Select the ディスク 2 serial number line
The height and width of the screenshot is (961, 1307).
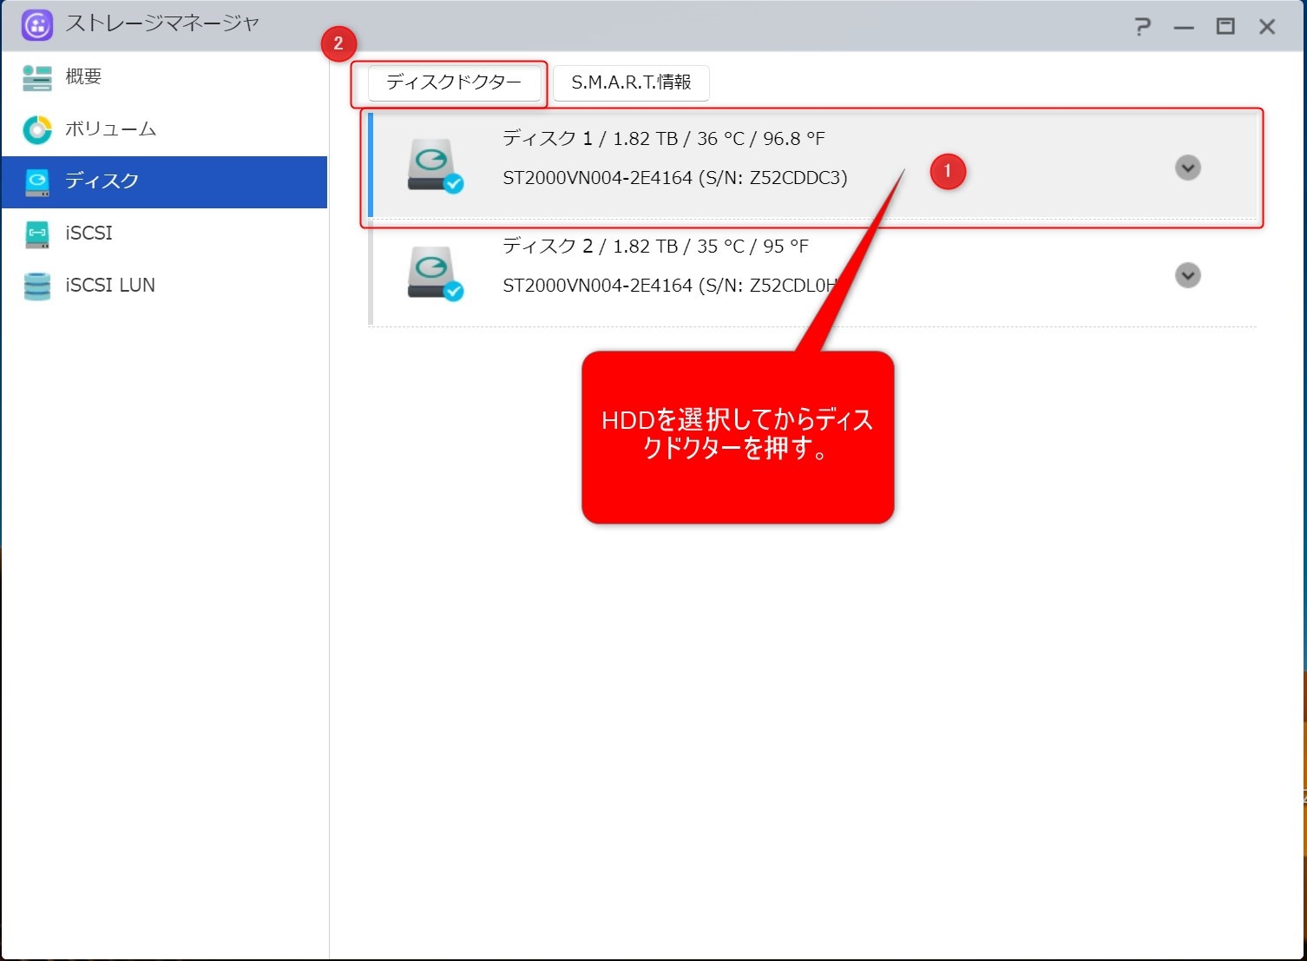click(668, 286)
